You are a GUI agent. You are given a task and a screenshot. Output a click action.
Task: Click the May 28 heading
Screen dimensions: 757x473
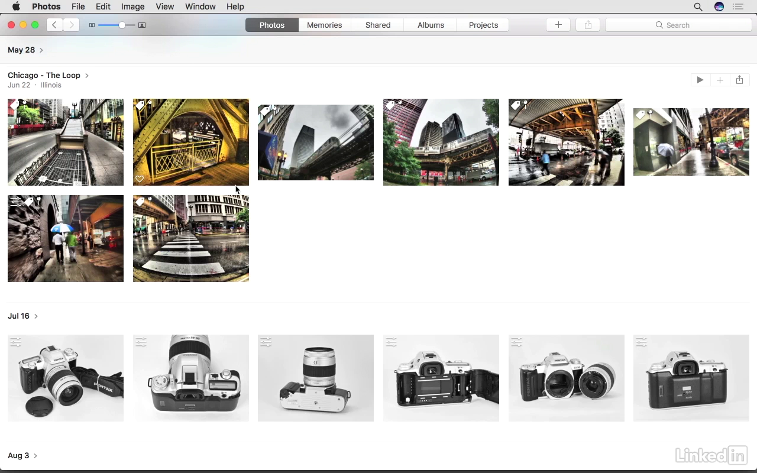click(21, 50)
